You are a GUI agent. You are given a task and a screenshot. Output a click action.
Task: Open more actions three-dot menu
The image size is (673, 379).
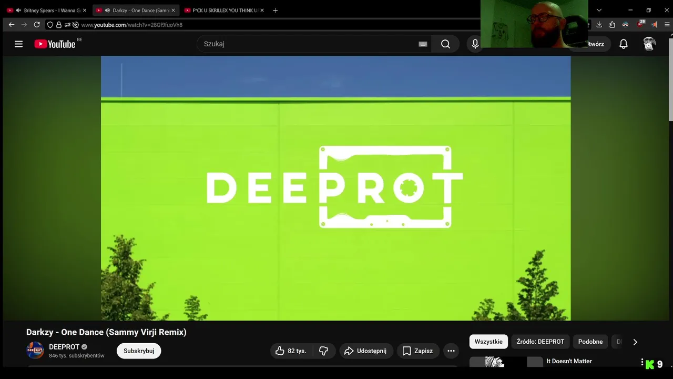(451, 351)
